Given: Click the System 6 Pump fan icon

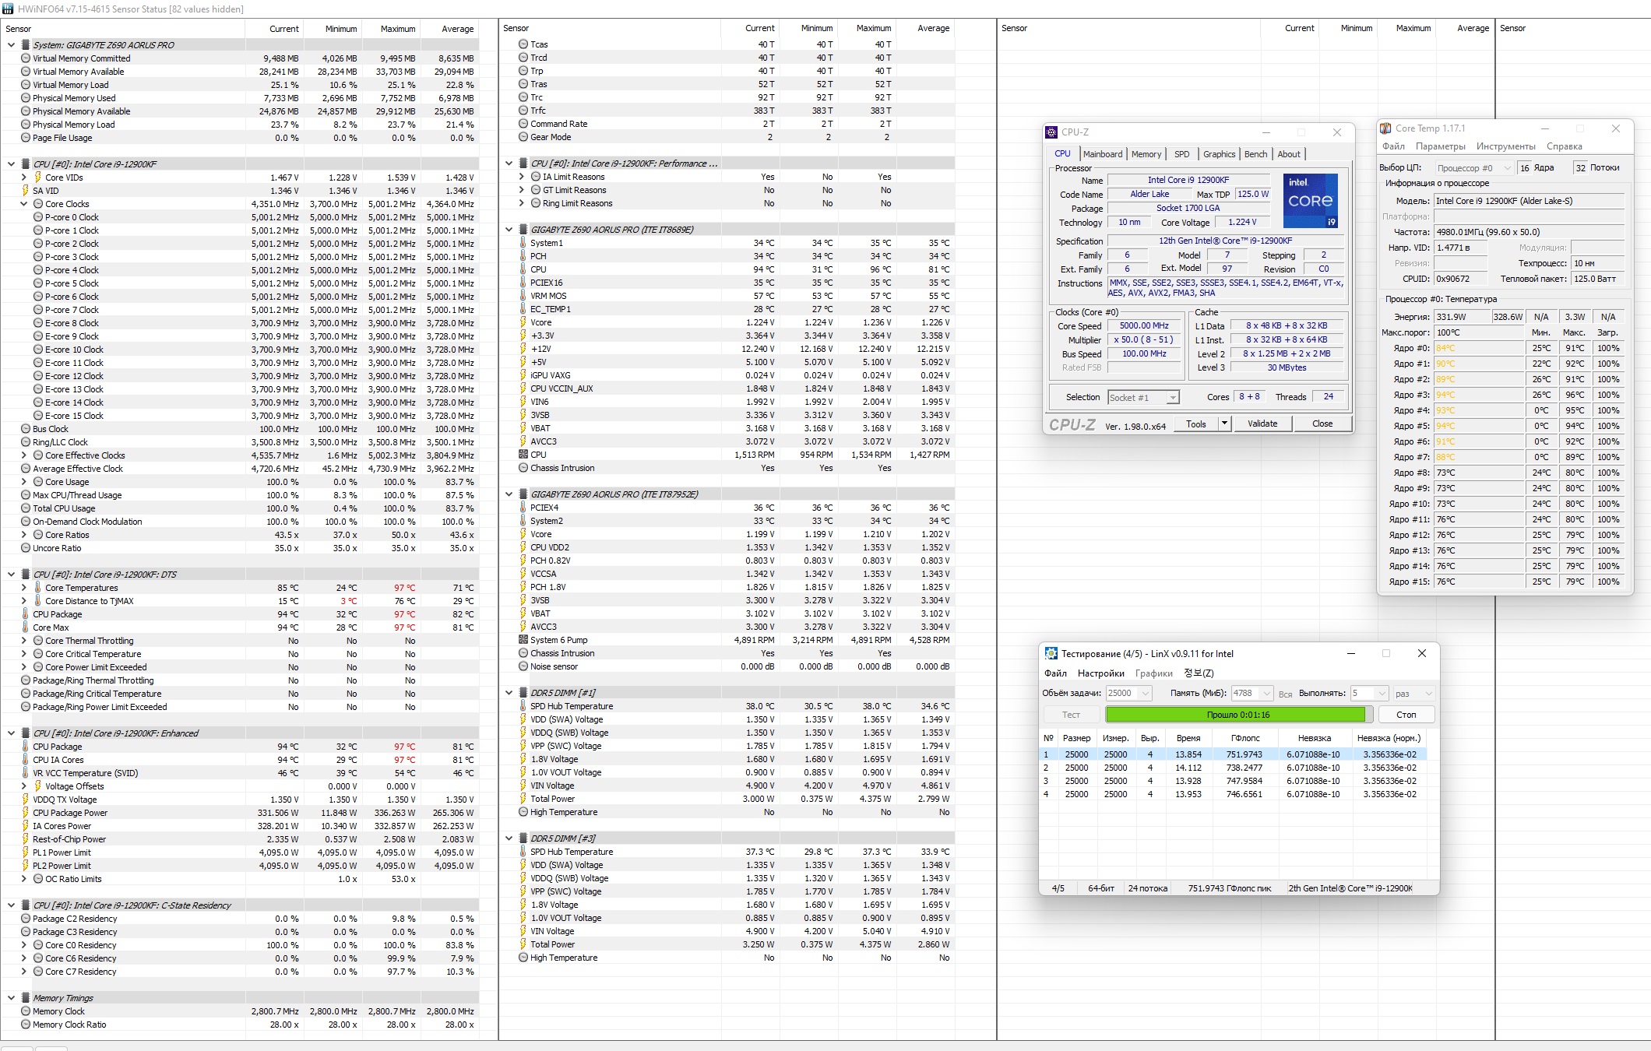Looking at the screenshot, I should [523, 640].
